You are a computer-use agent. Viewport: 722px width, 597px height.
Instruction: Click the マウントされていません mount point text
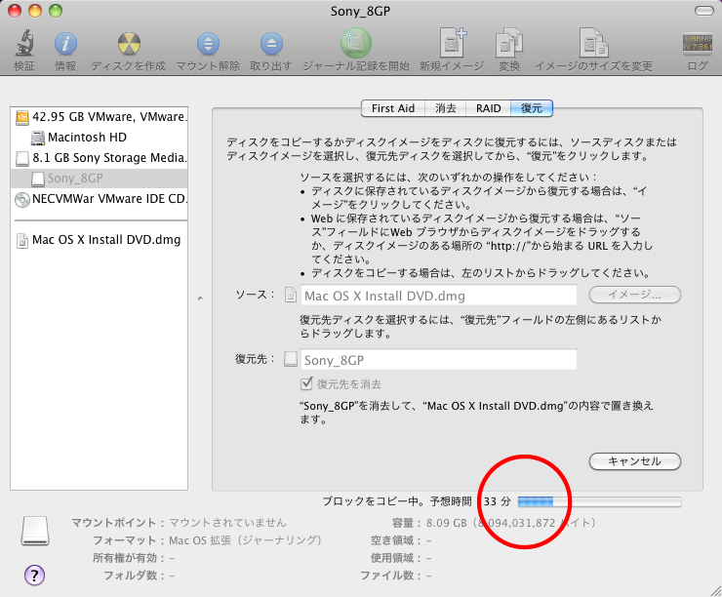(228, 523)
